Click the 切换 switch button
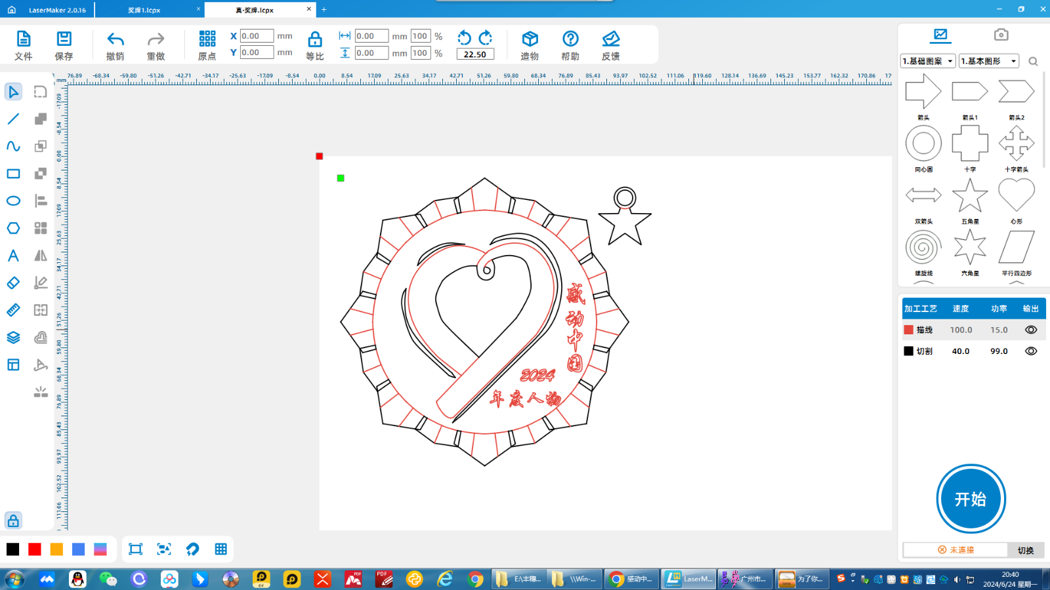The image size is (1050, 590). (1025, 550)
